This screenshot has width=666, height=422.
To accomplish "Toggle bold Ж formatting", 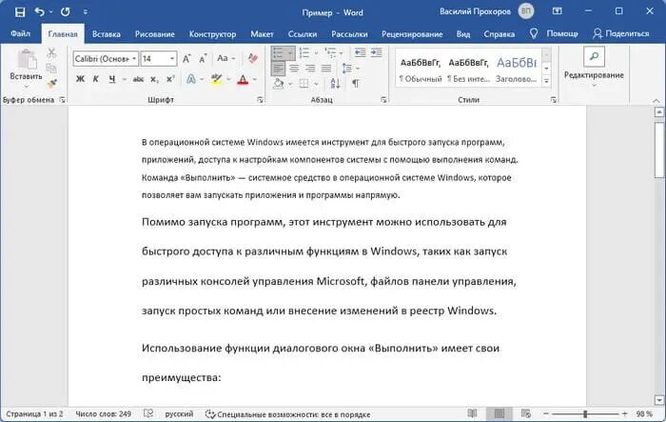I will pyautogui.click(x=80, y=79).
